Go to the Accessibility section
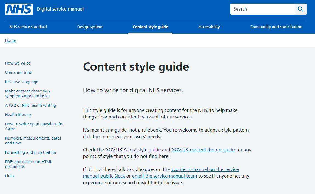 209,27
